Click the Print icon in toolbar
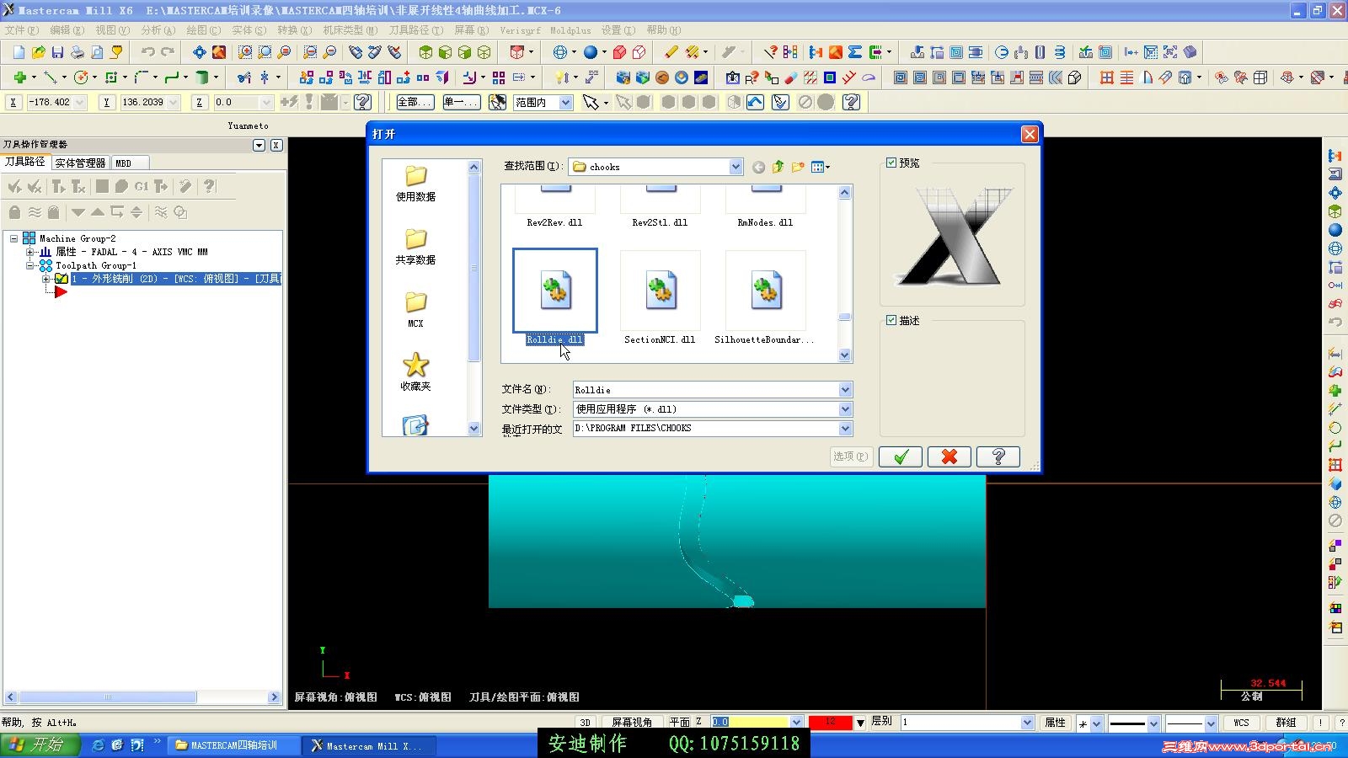This screenshot has height=758, width=1348. pos(78,52)
